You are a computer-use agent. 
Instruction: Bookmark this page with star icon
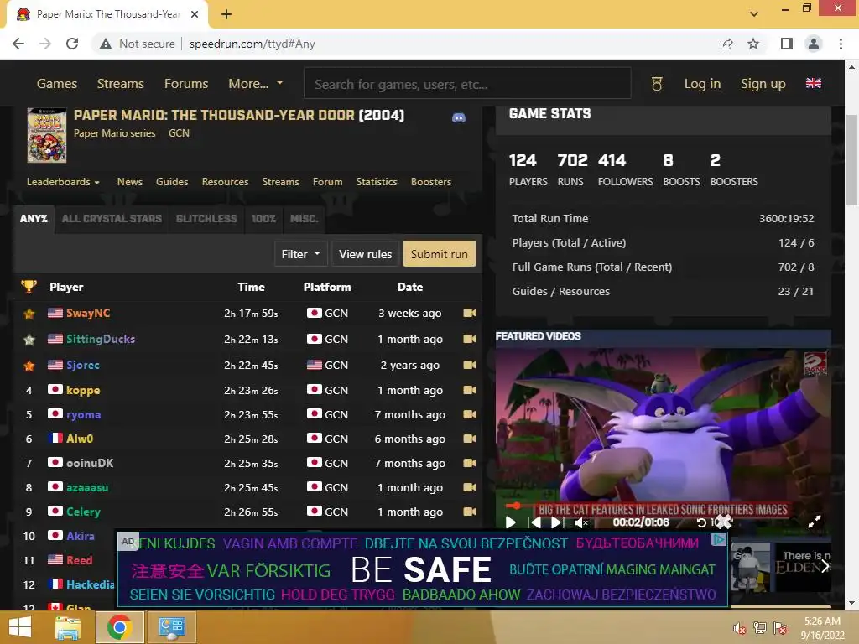click(753, 44)
